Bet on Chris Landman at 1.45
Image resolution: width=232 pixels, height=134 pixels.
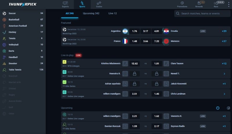pyautogui.click(x=157, y=94)
